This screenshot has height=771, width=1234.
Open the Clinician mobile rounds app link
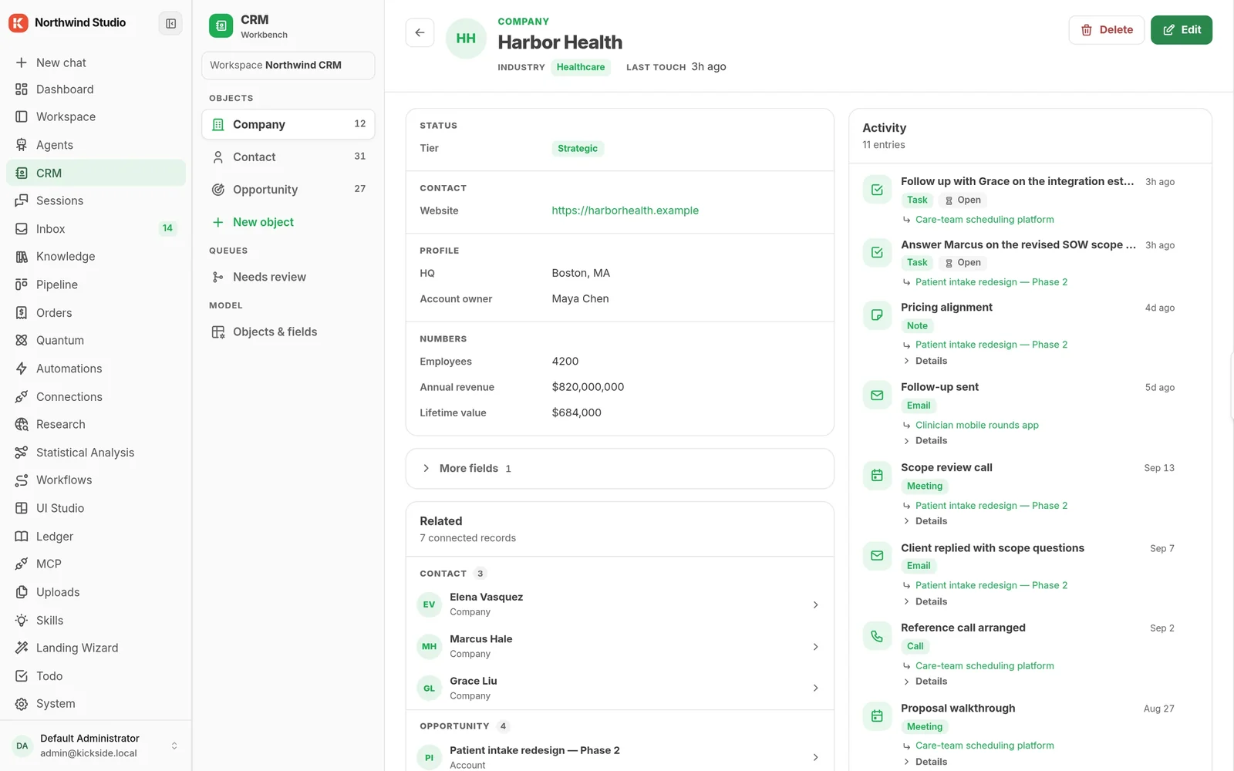976,426
